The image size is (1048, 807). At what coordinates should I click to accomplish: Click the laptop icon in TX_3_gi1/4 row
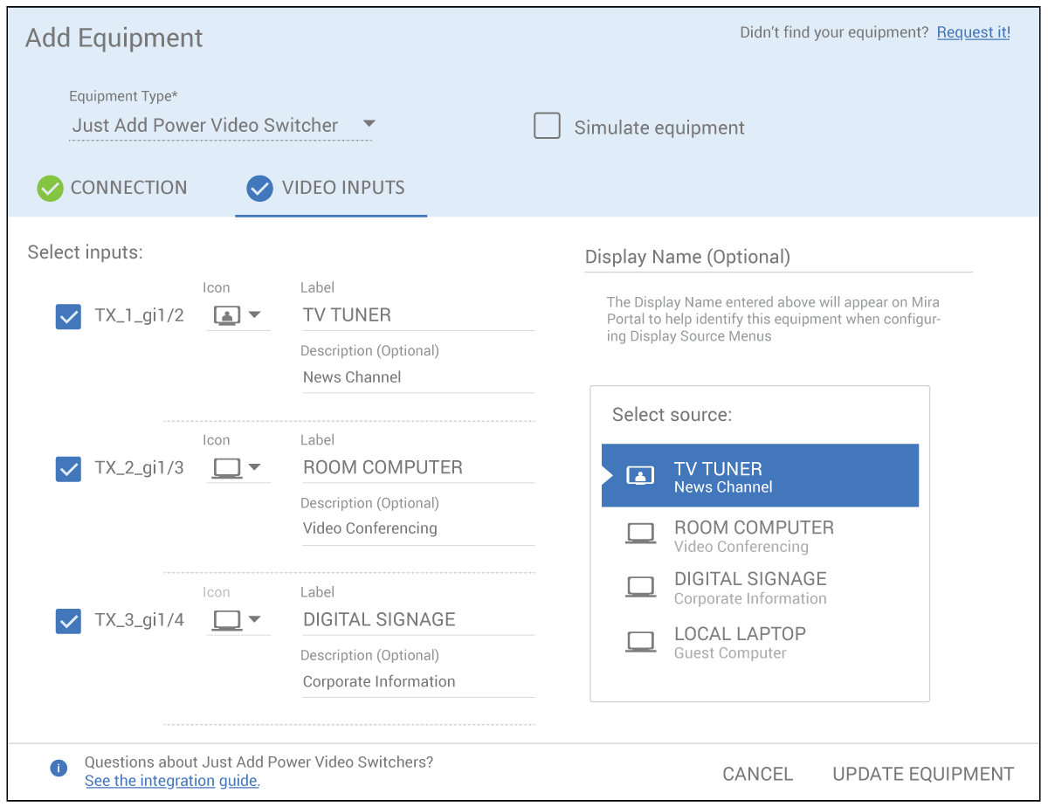click(227, 620)
